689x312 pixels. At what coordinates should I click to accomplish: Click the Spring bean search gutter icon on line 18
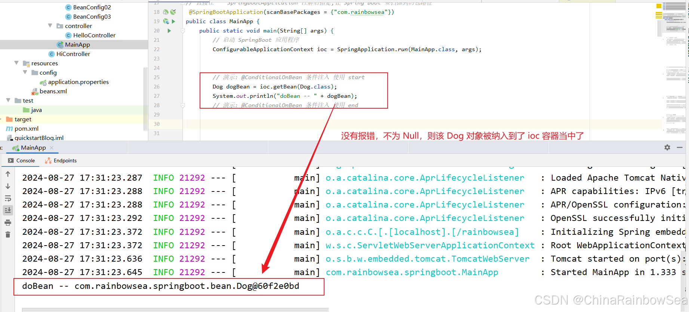(x=166, y=12)
